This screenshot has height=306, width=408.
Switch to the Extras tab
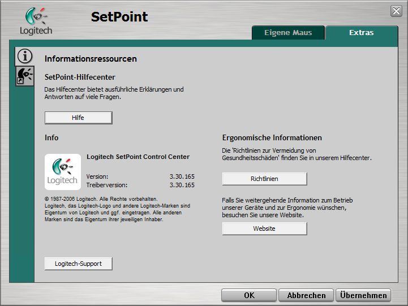[362, 33]
